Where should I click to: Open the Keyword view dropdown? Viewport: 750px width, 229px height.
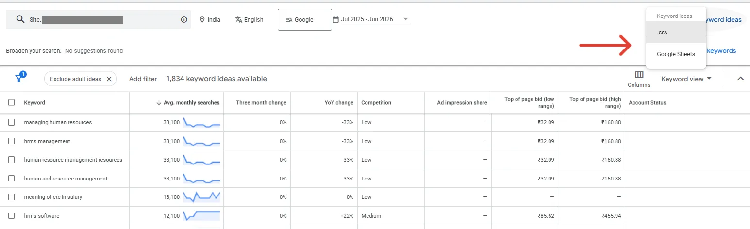(x=686, y=79)
